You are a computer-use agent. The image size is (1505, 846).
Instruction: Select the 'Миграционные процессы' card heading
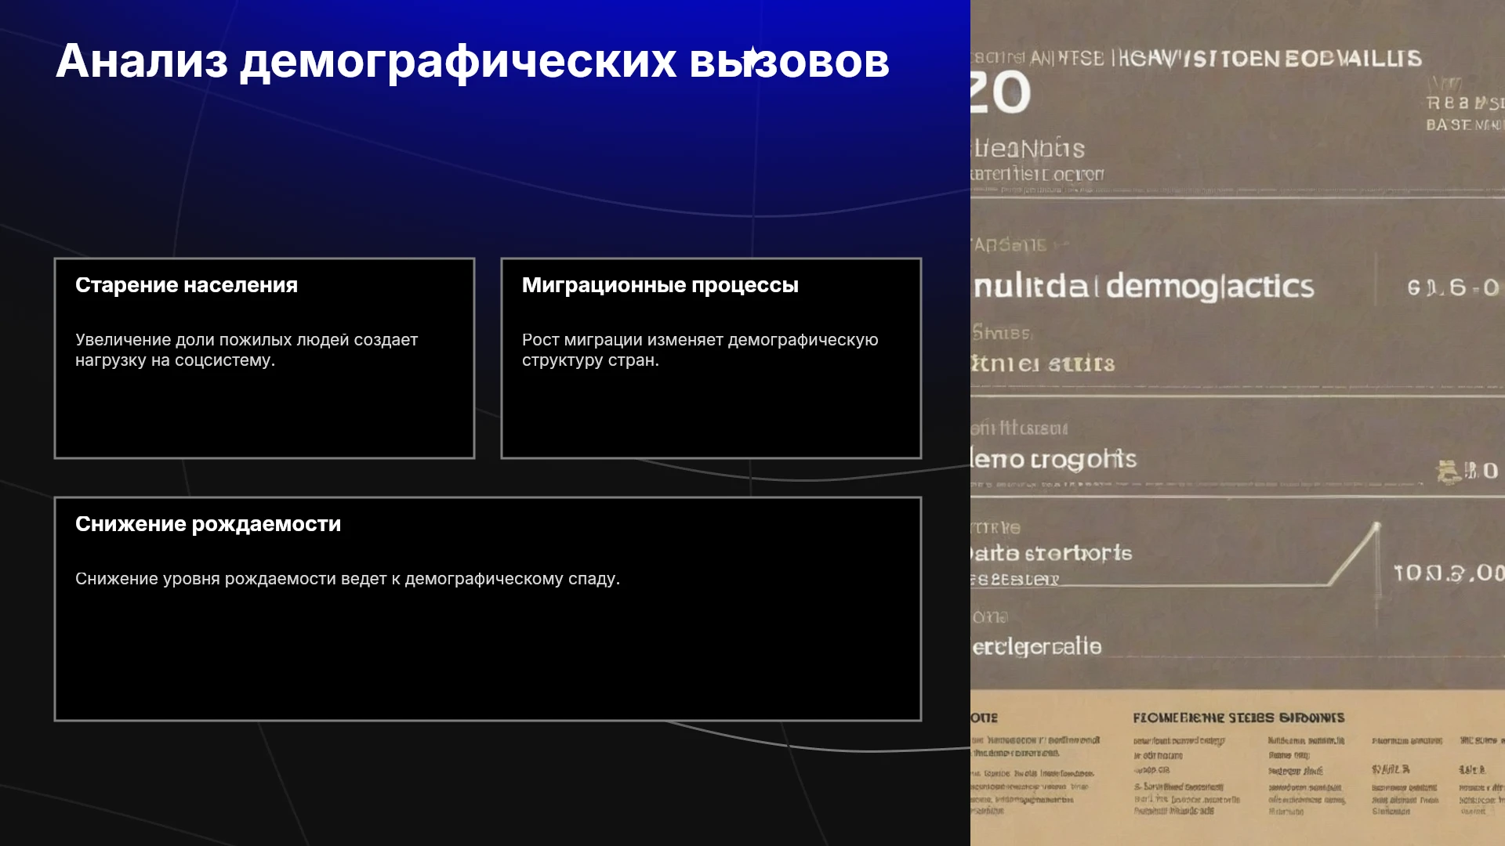pyautogui.click(x=660, y=285)
